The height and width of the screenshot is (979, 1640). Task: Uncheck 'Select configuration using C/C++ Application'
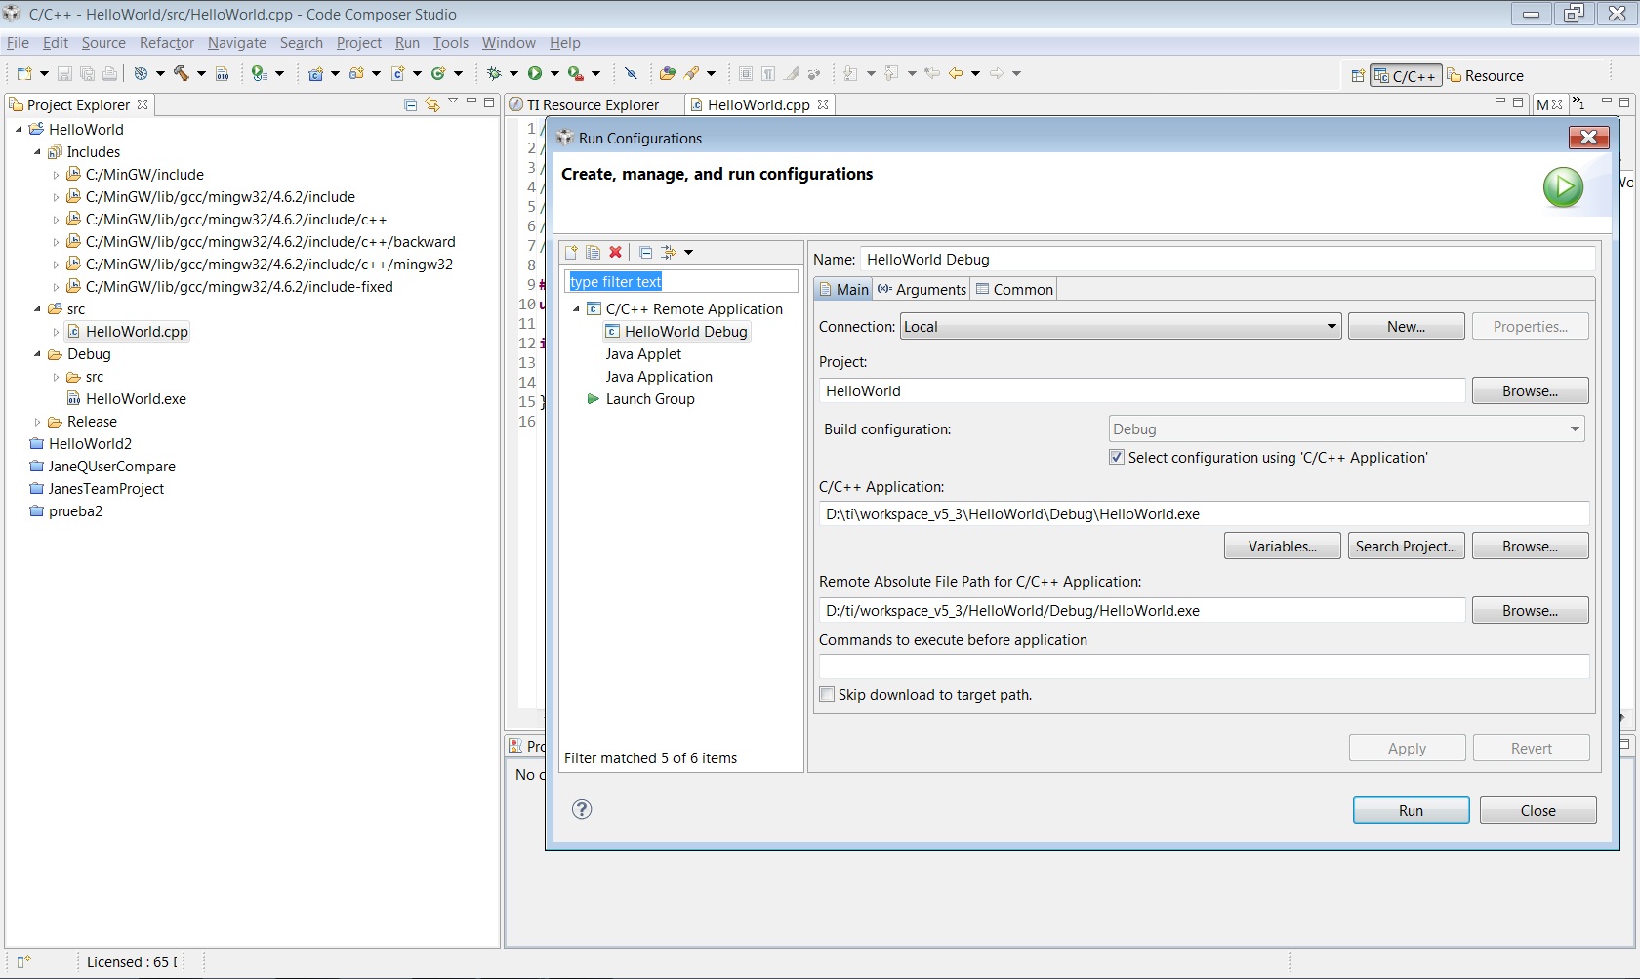click(1117, 457)
